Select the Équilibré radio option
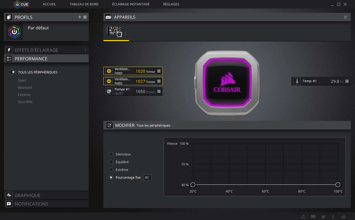Screen dimensions: 355x220 coord(111,162)
